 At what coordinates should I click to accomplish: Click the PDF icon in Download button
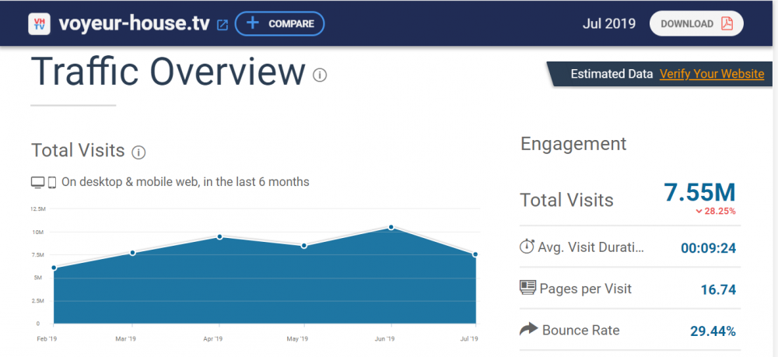727,23
